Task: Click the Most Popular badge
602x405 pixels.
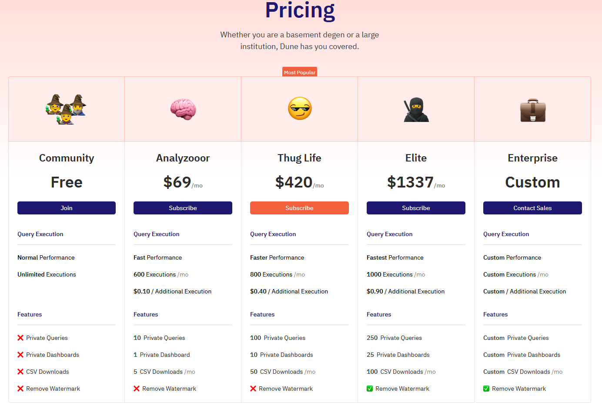Action: point(300,72)
